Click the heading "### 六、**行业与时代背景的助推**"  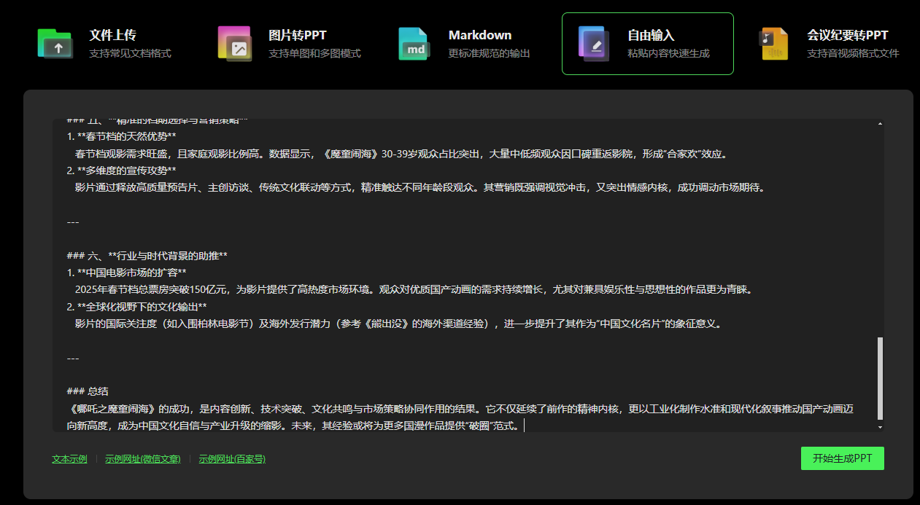[x=147, y=256]
